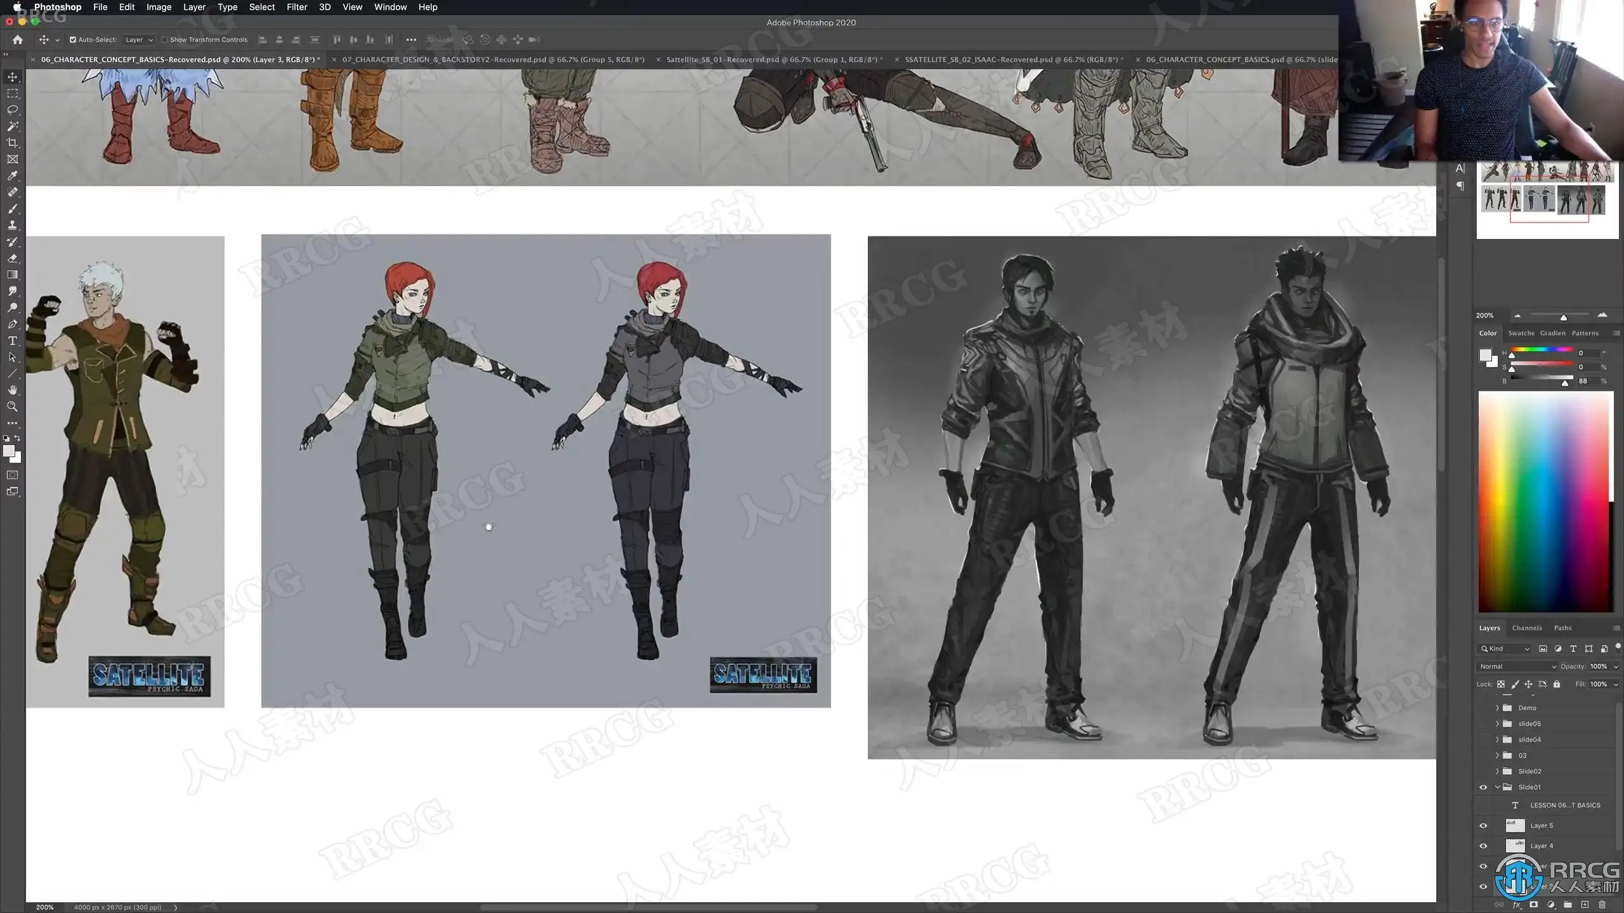1624x913 pixels.
Task: Select the Eyedropper tool
Action: click(12, 176)
